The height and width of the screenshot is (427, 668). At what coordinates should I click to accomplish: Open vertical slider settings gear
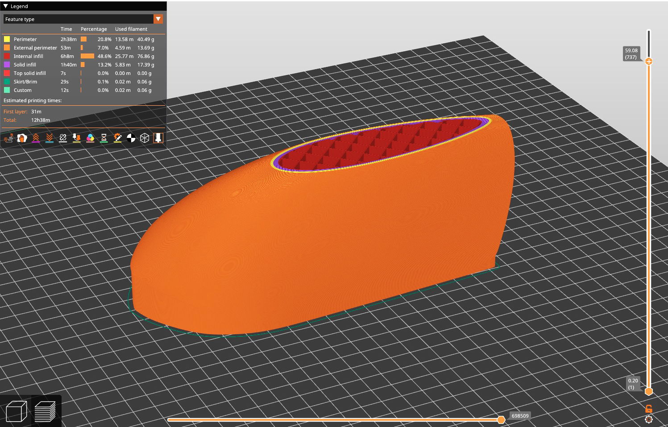tap(649, 419)
